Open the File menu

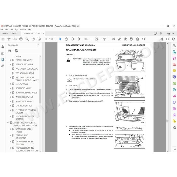pyautogui.click(x=2, y=30)
